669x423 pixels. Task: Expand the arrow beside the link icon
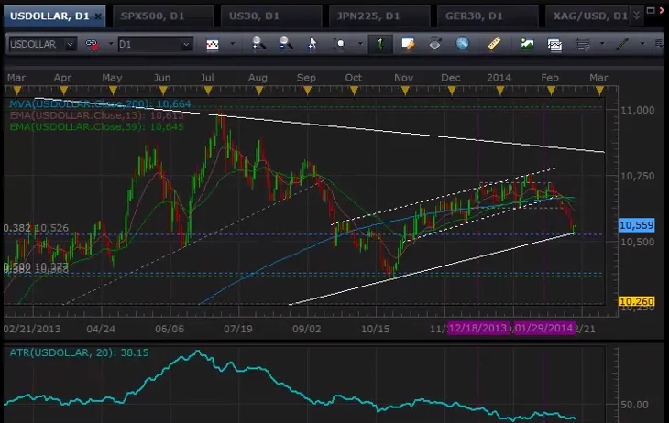[111, 44]
